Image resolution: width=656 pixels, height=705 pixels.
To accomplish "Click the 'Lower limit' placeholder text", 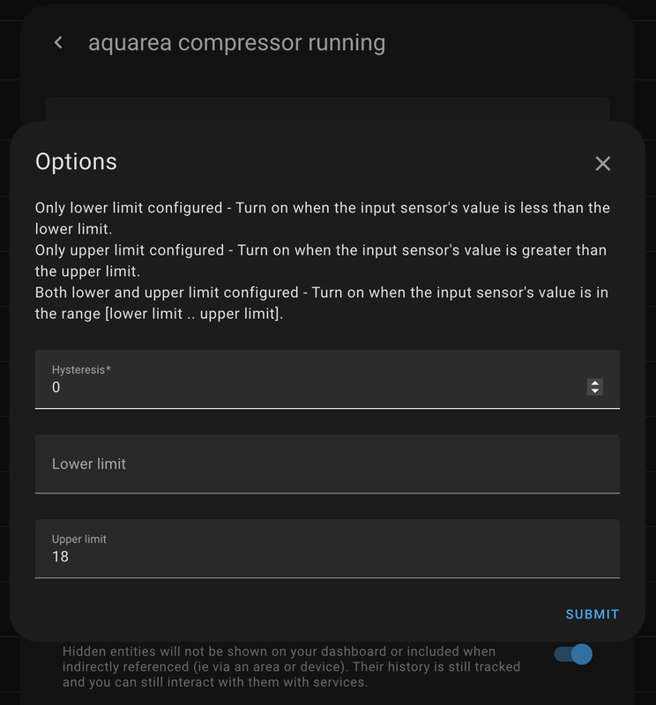I will point(89,464).
